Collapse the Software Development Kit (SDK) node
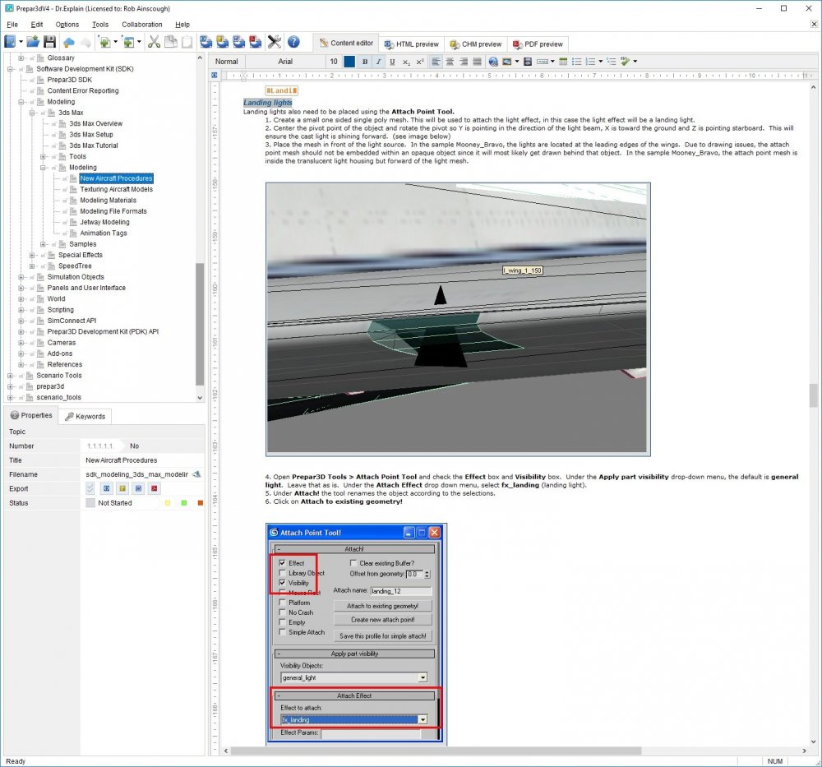This screenshot has width=822, height=767. click(x=11, y=69)
